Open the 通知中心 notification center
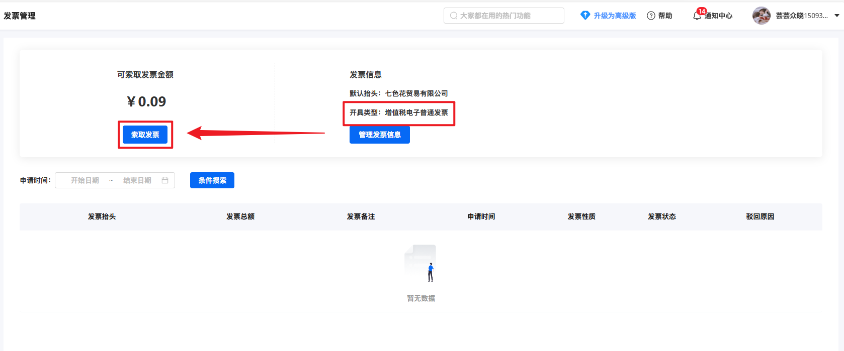Screen dimensions: 844x351 coord(718,16)
